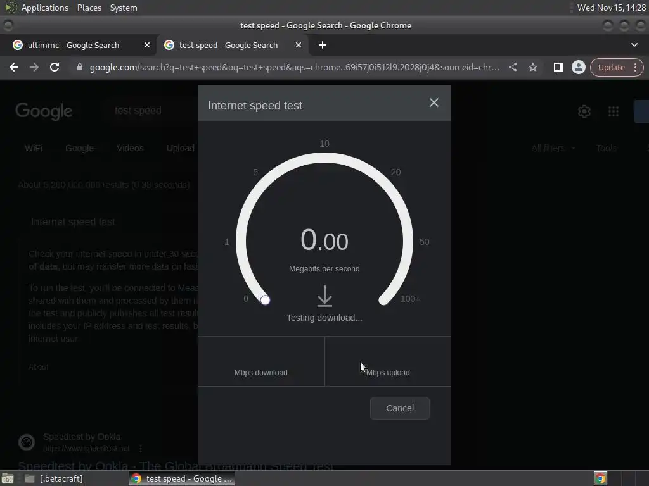
Task: Click the date and time clock
Action: tap(612, 8)
